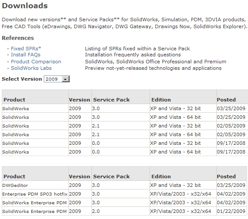Click XP/Vista/2003 edition for Enterprise PDM hotfix
The width and height of the screenshot is (248, 219).
[180, 194]
